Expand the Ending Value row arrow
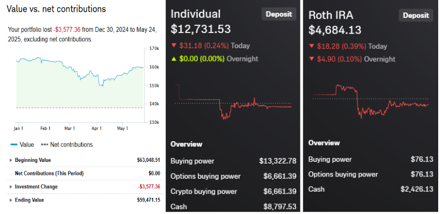Image resolution: width=441 pixels, height=214 pixels. tap(11, 200)
